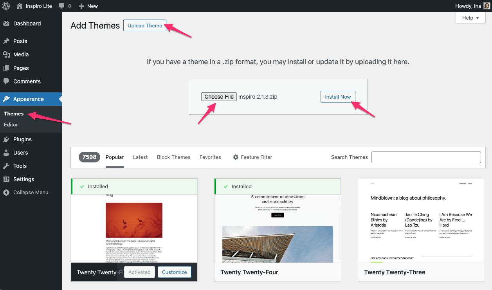
Task: Open the comments bubble icon in admin bar
Action: pyautogui.click(x=62, y=6)
